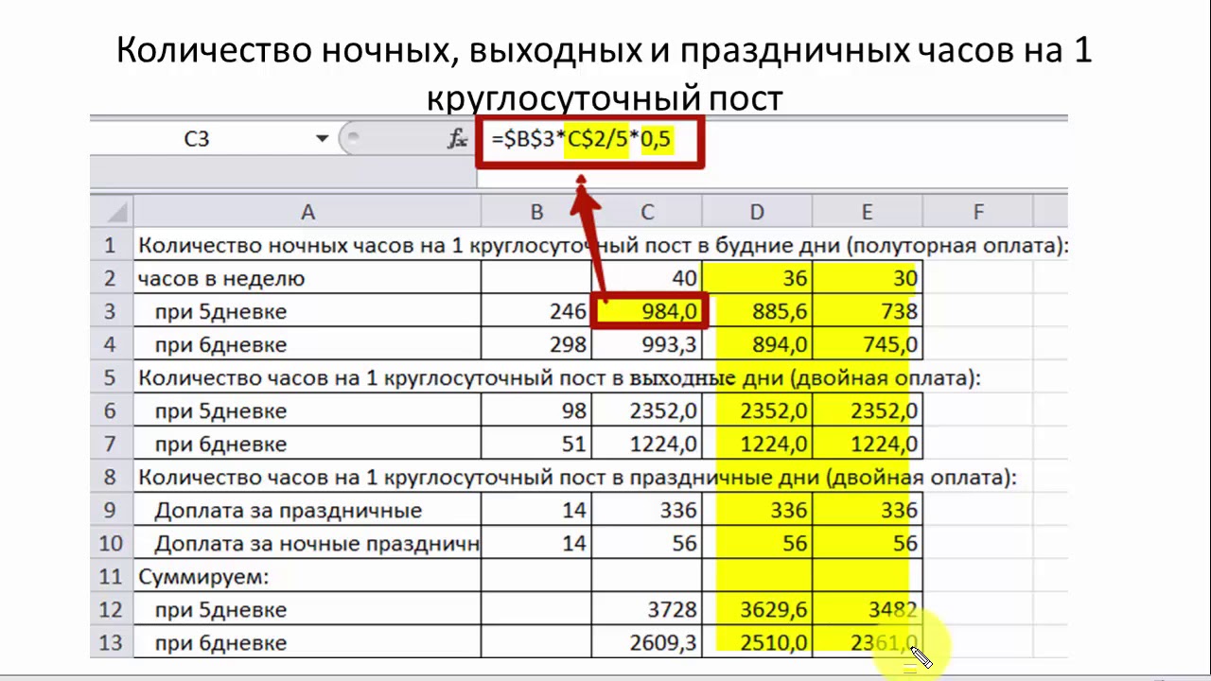
Task: Click cell E2 with value 30
Action: pyautogui.click(x=868, y=278)
